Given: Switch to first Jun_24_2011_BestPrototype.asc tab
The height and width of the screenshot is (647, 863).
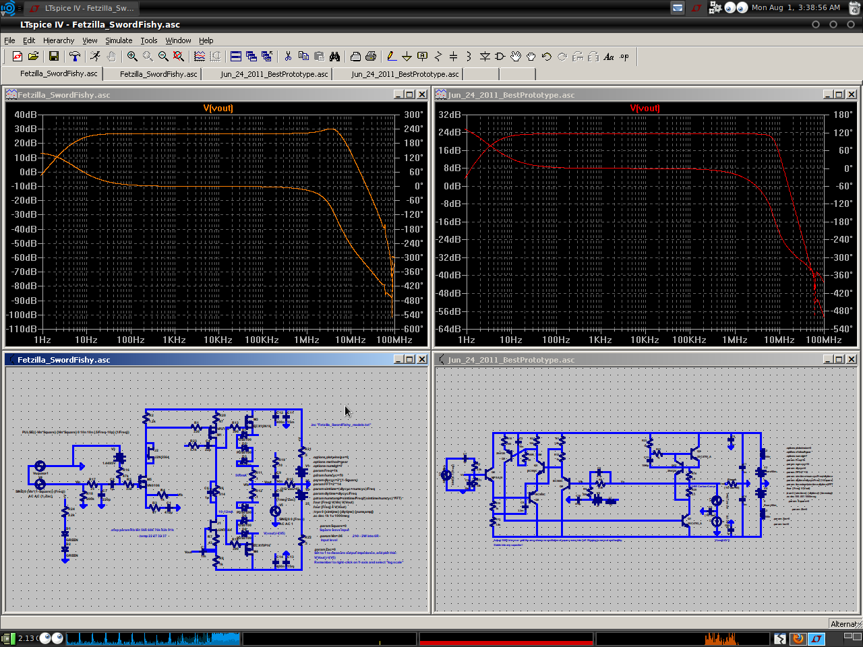Looking at the screenshot, I should point(268,73).
